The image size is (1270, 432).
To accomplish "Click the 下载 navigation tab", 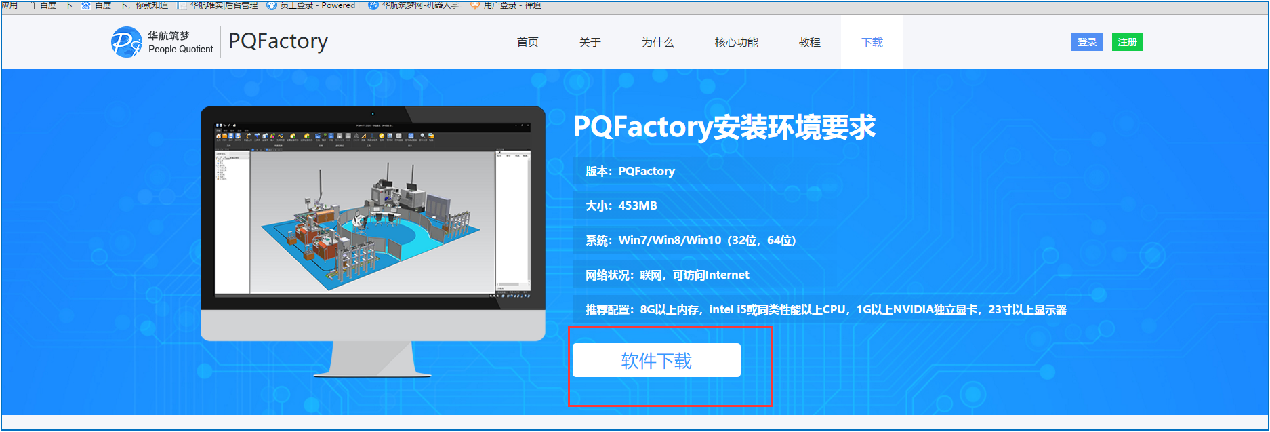I will [x=872, y=42].
